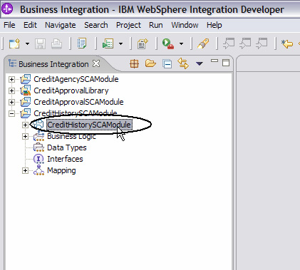Screen dimensions: 300x270
Task: Click the CreditAgencySCAModule folder icon
Action: tap(26, 79)
